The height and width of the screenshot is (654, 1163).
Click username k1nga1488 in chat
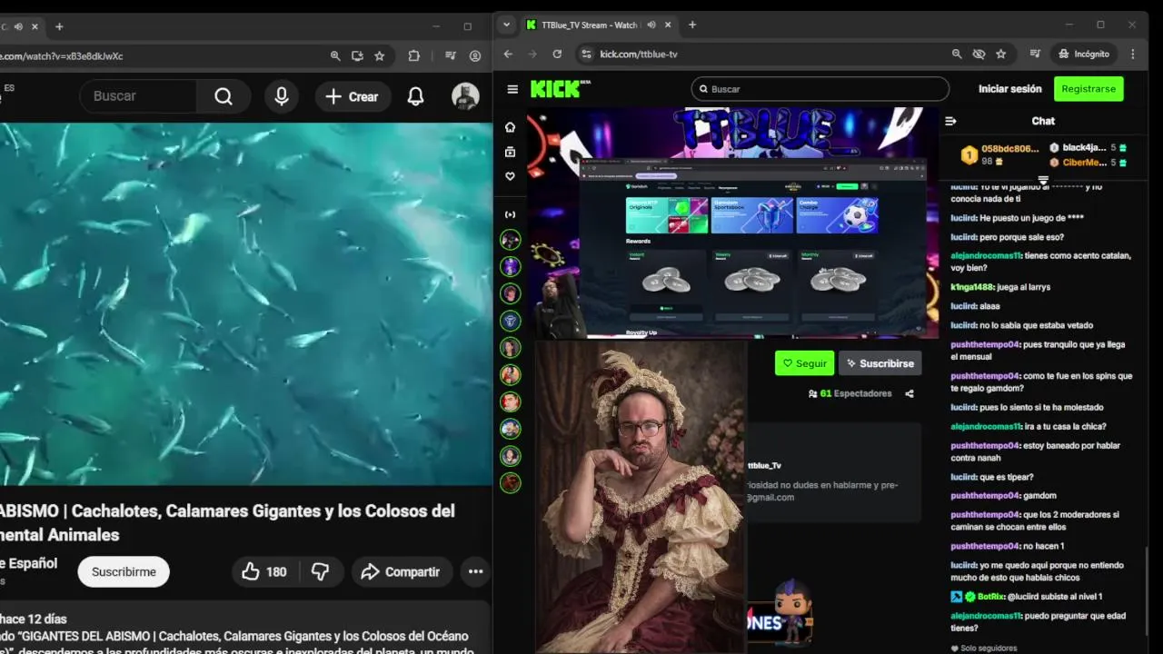pyautogui.click(x=972, y=287)
